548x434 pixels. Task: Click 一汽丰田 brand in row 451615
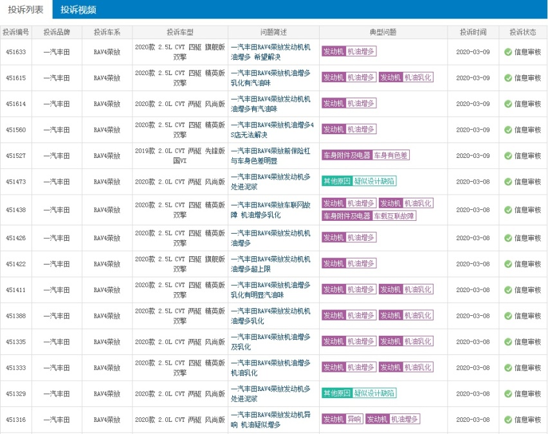[57, 78]
